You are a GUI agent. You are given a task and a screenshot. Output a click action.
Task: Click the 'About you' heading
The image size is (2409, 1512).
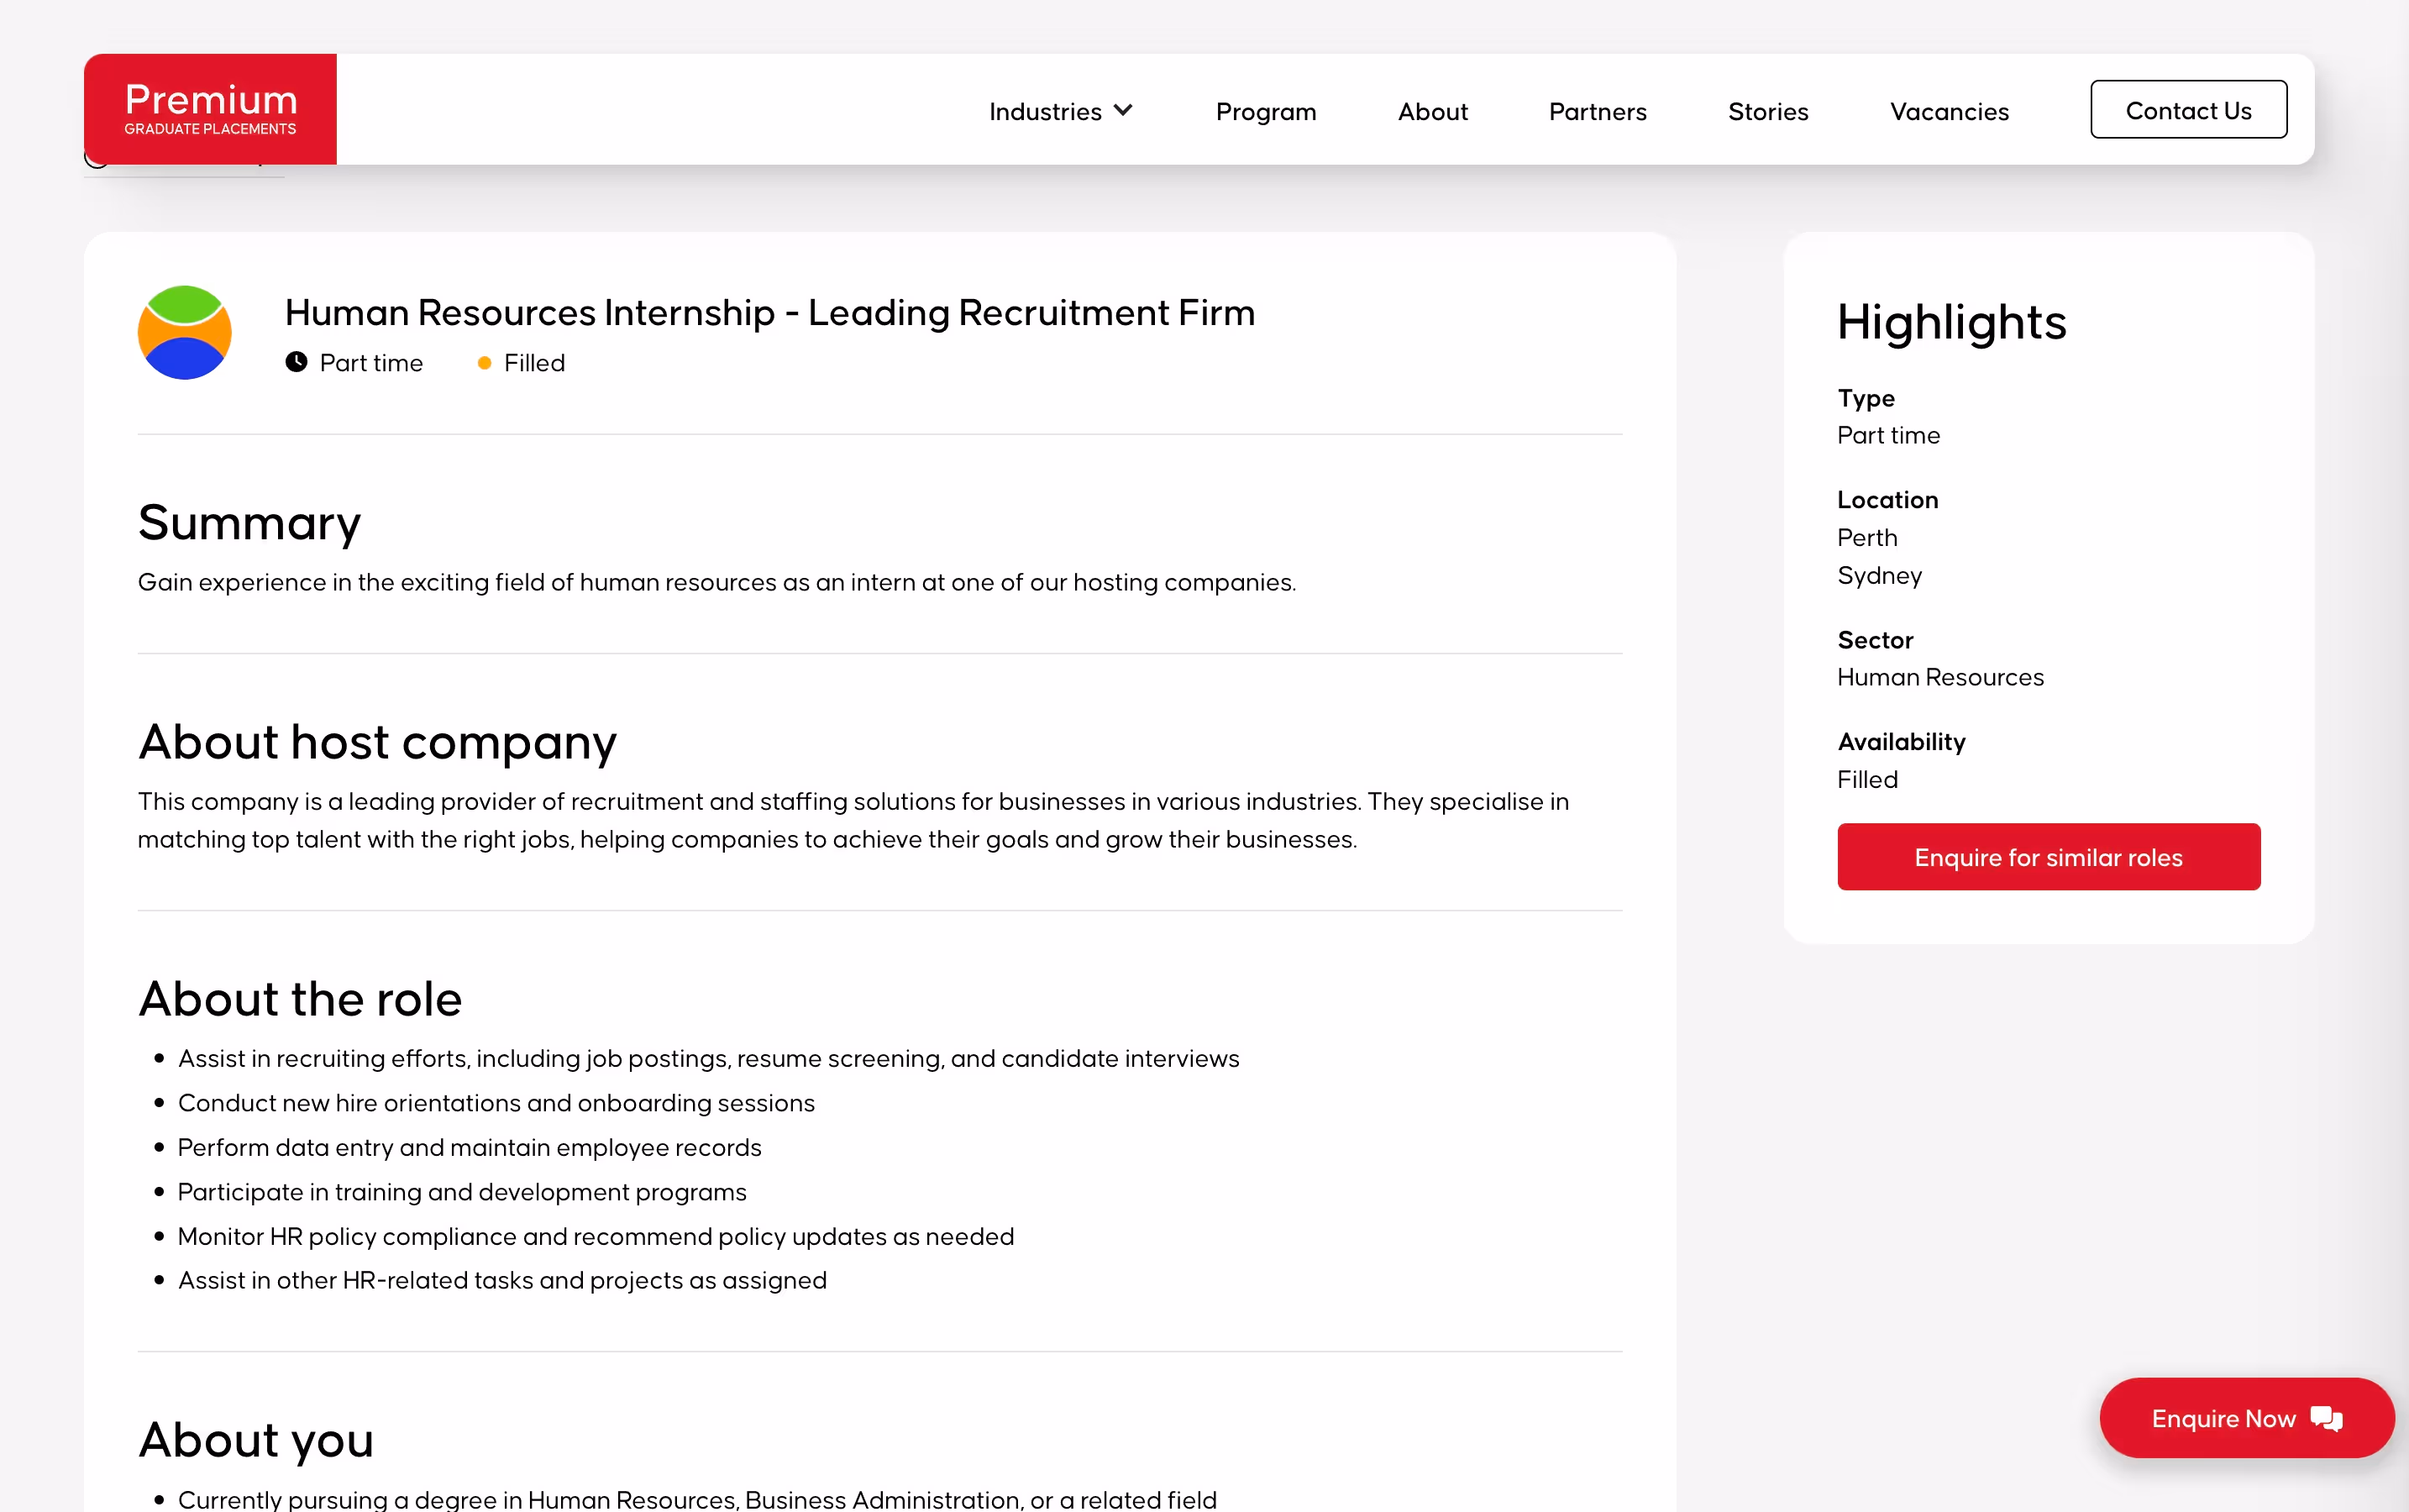256,1439
